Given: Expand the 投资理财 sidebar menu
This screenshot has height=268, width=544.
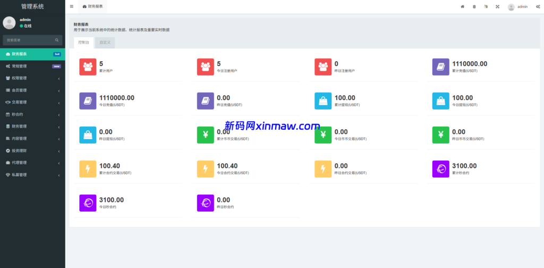Looking at the screenshot, I should tap(32, 150).
